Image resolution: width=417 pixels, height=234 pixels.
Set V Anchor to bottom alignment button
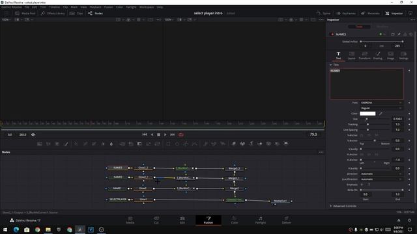click(x=377, y=135)
